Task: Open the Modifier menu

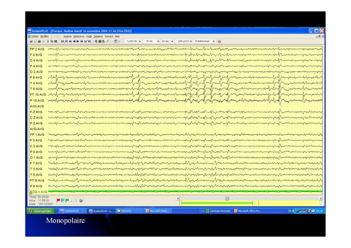Action: [44, 36]
